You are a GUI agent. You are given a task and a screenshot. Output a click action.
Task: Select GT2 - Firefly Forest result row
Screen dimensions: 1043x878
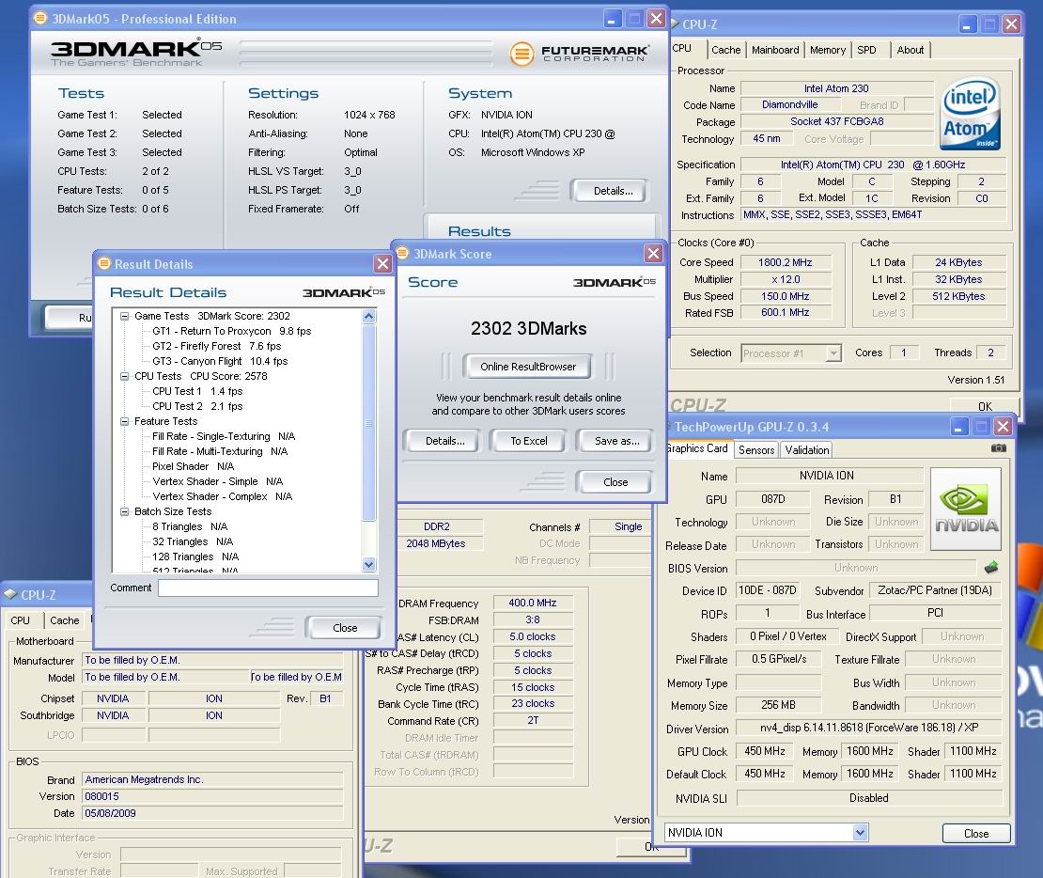[216, 346]
